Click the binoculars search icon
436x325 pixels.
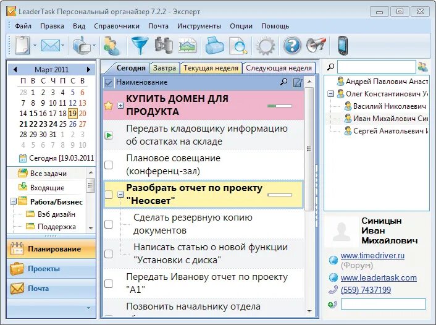pos(164,45)
